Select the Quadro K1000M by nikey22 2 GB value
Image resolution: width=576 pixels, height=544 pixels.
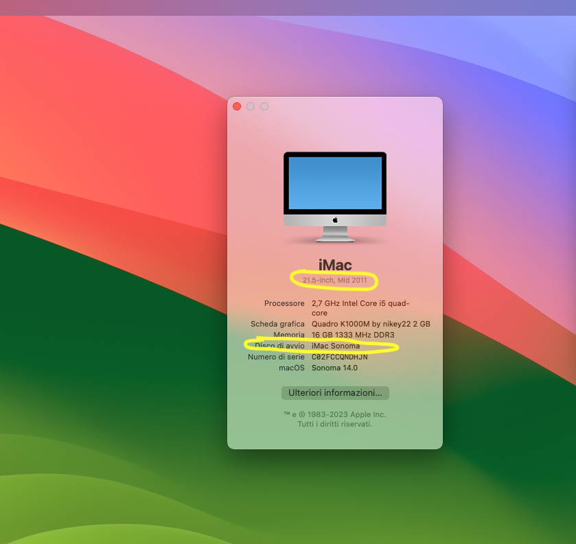pyautogui.click(x=371, y=324)
